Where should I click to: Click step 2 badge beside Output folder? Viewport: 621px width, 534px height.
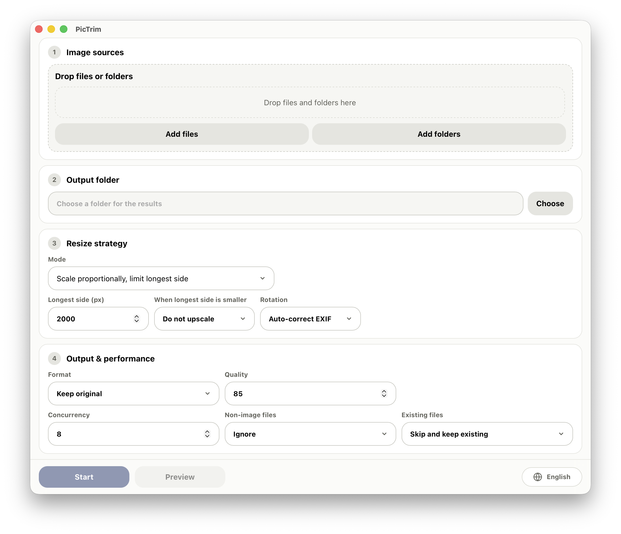(x=54, y=180)
